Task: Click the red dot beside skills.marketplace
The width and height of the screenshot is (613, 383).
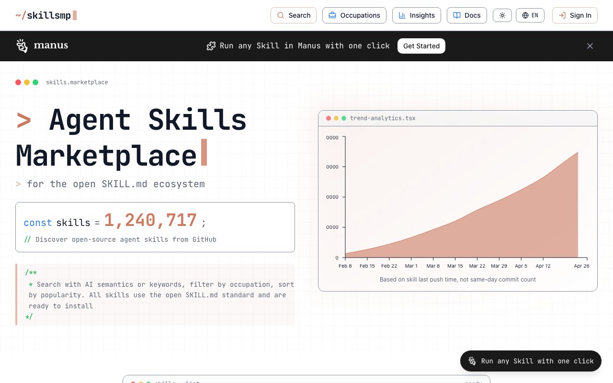Action: 18,82
